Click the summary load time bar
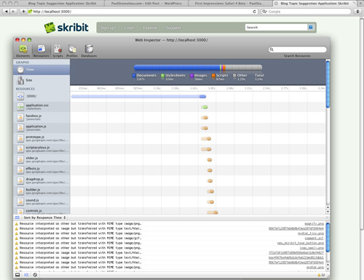The image size is (364, 280). tap(198, 68)
